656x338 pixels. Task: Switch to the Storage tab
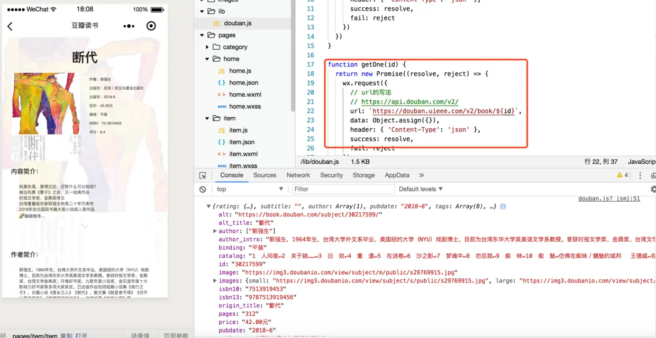click(363, 175)
